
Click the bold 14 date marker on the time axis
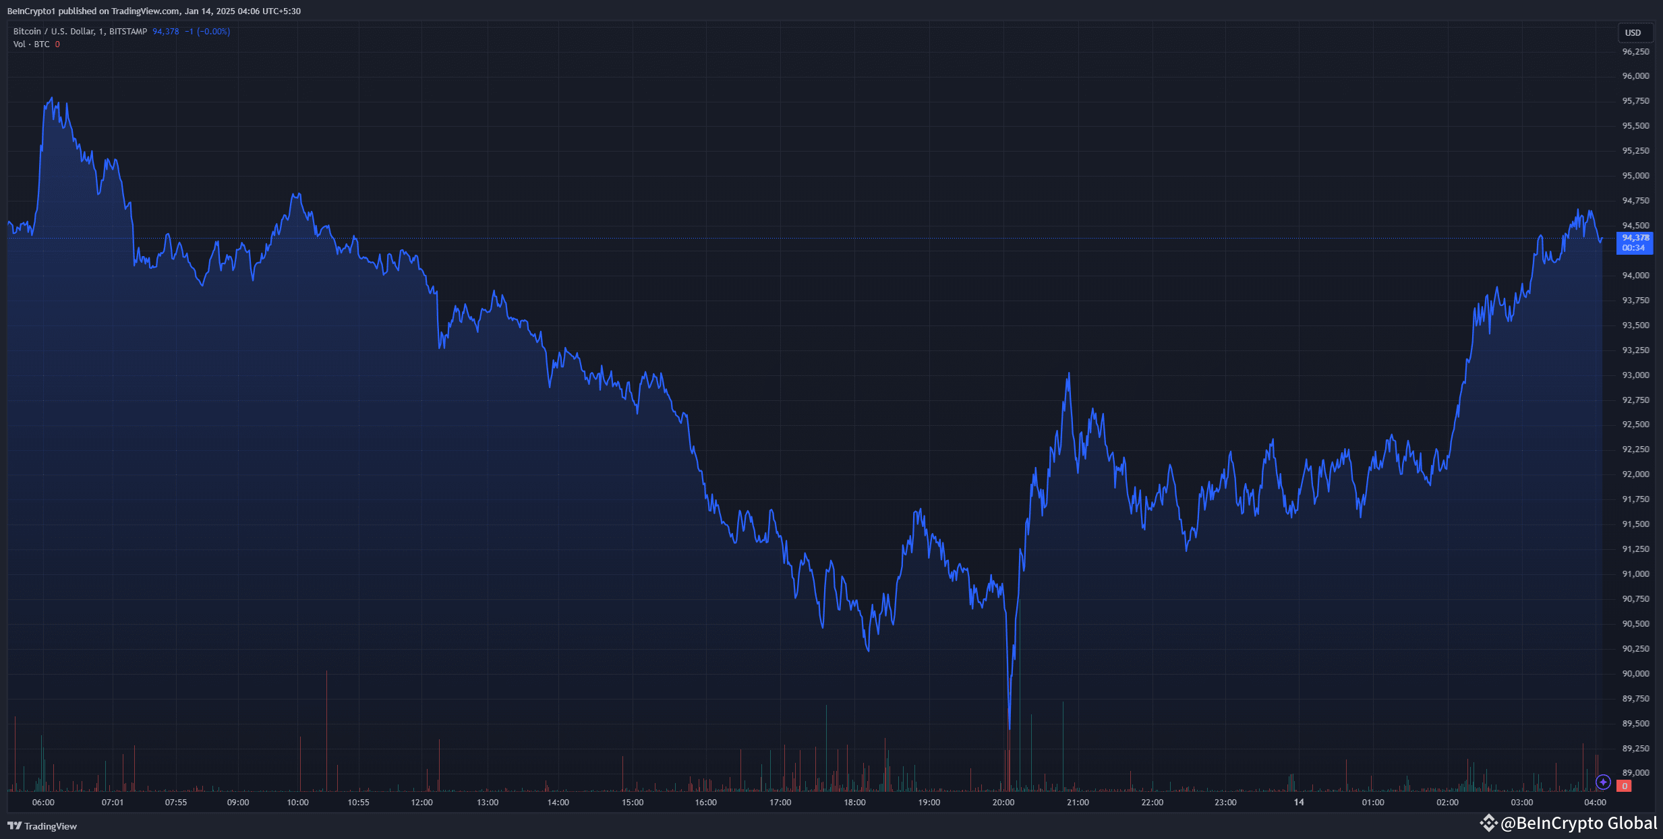pyautogui.click(x=1299, y=803)
